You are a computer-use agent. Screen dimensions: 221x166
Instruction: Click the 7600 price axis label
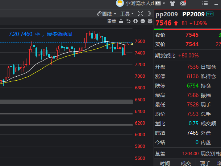coord(140,41)
